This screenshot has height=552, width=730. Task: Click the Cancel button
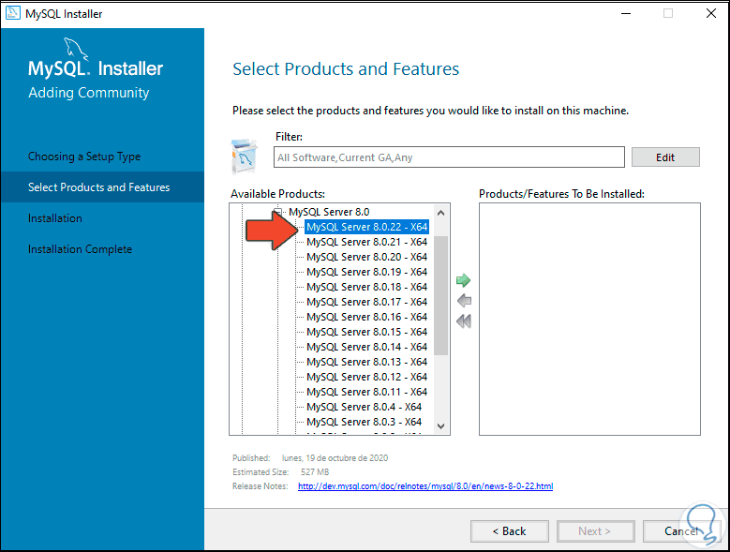coord(681,531)
